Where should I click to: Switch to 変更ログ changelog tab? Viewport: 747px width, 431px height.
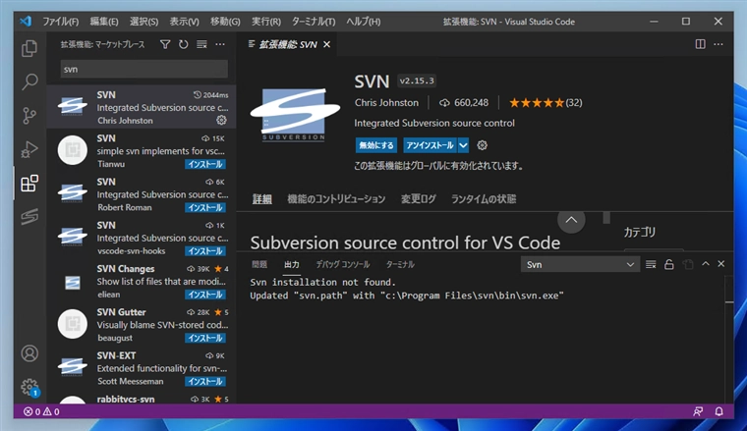point(418,199)
